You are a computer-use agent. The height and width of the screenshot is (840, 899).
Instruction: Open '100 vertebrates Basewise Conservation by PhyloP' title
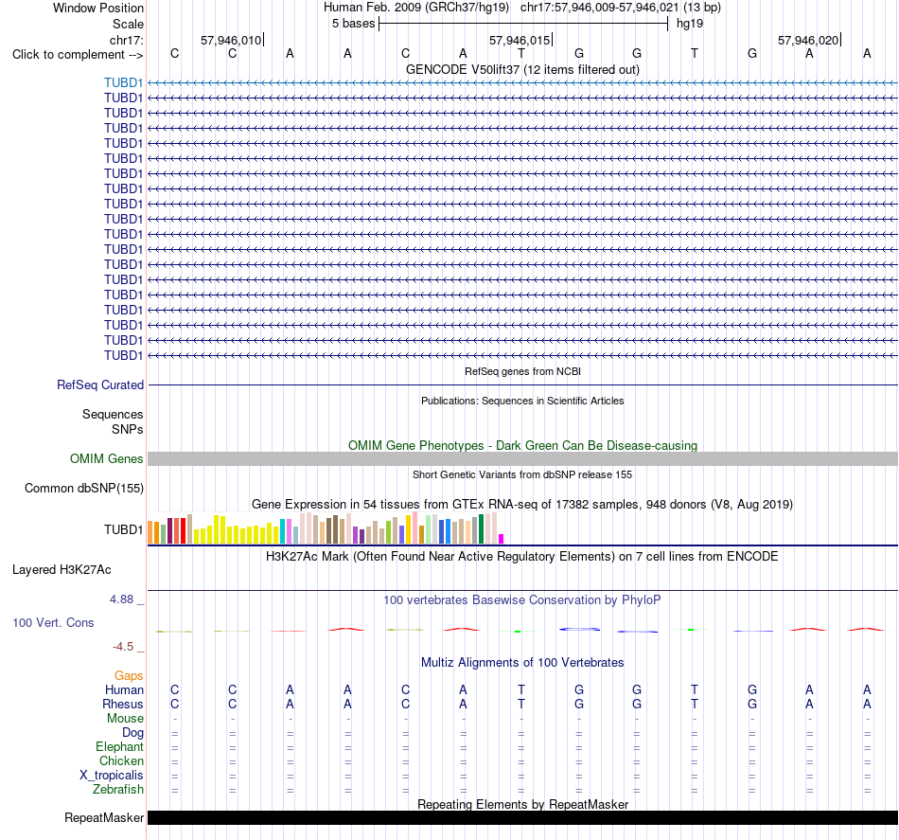(x=522, y=600)
